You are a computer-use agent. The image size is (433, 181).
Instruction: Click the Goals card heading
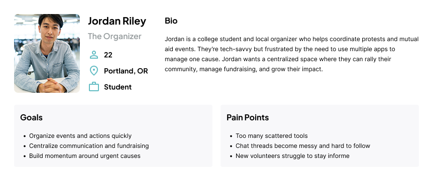pyautogui.click(x=31, y=117)
